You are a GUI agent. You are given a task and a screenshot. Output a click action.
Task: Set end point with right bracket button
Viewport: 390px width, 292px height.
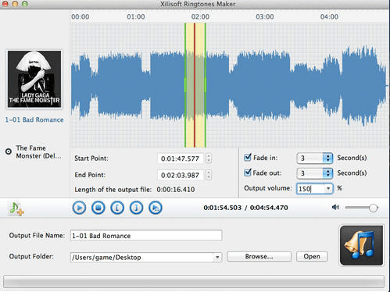pos(136,208)
